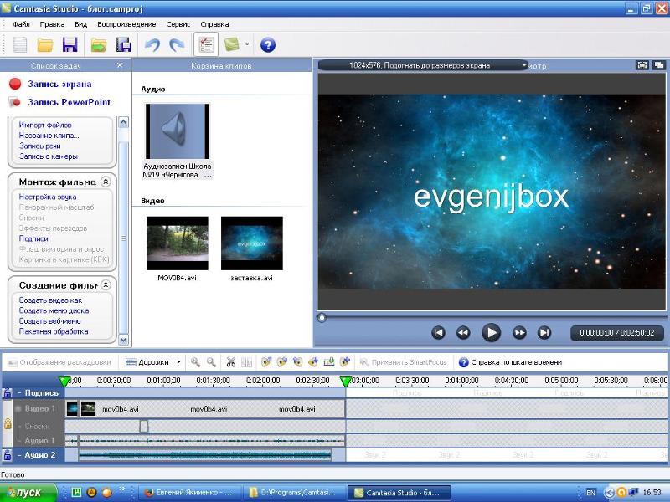
Task: Play the preview video
Action: click(x=492, y=332)
